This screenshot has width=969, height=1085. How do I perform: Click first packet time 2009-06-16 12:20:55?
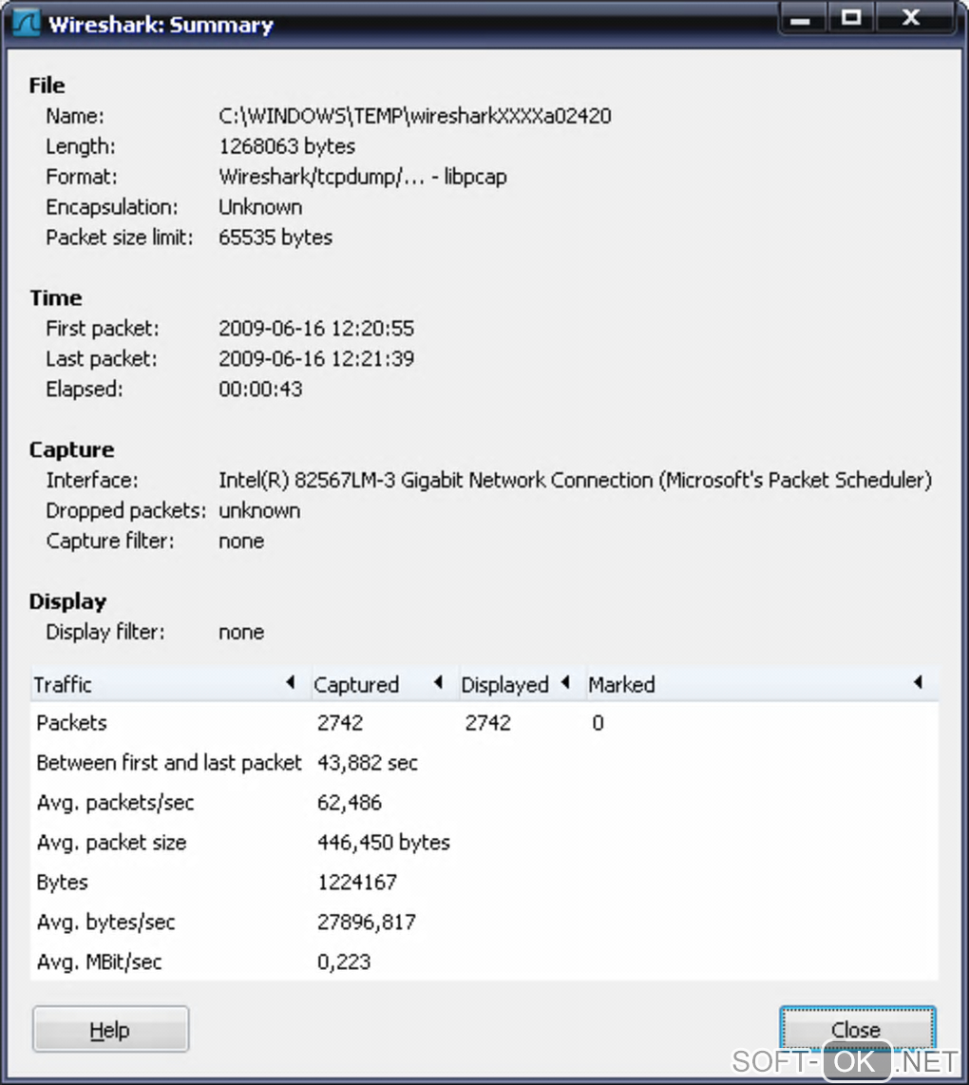pyautogui.click(x=316, y=328)
